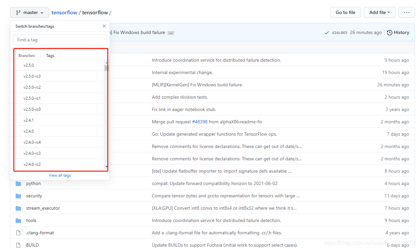
Task: Click '[MLIR][KernelGen] Fix Windows build failure' in file list
Action: 197,85
